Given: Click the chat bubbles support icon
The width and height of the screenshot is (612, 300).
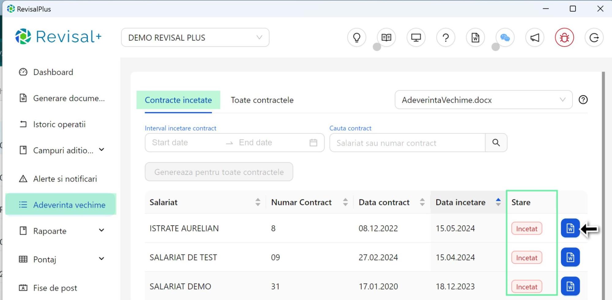Looking at the screenshot, I should [x=505, y=38].
